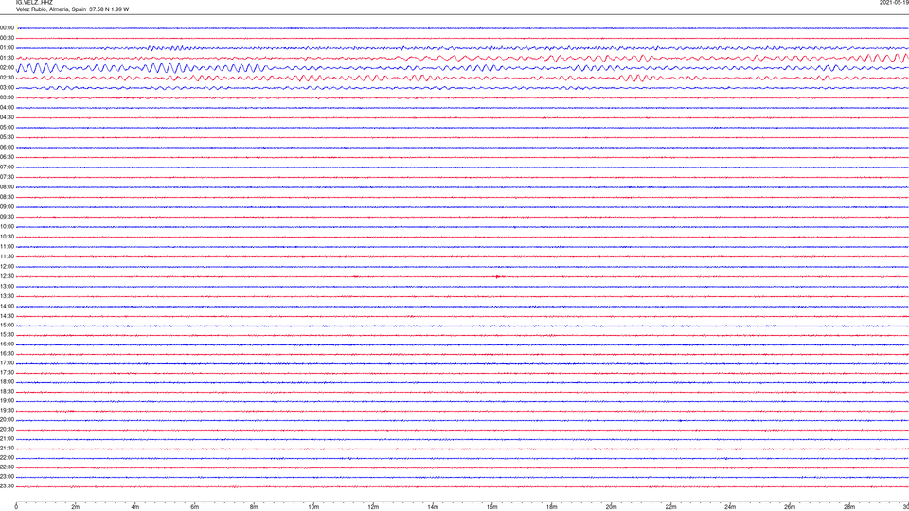Select the 03:00 time label
Image resolution: width=909 pixels, height=511 pixels.
point(7,88)
